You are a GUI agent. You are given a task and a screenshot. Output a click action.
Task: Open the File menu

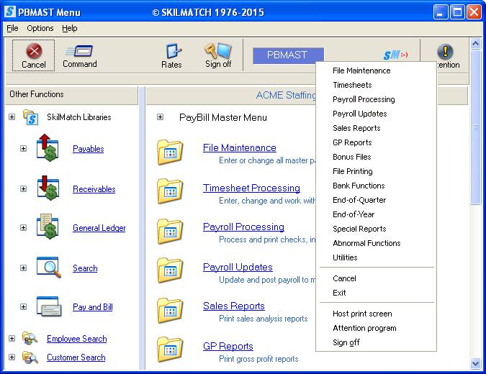[x=12, y=28]
